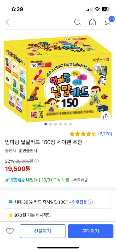This screenshot has height=251, width=116.
Task: Add to wishlist with heart icon
Action: point(10,231)
